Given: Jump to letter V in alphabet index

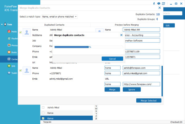Looking at the screenshot, I should (x=96, y=106).
